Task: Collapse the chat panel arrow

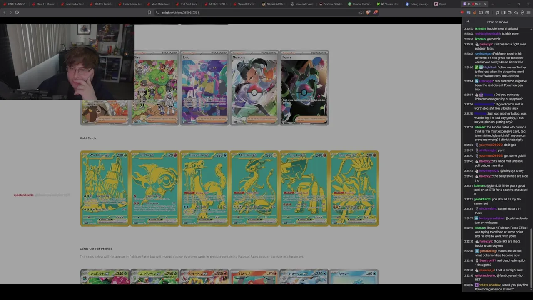Action: click(467, 22)
